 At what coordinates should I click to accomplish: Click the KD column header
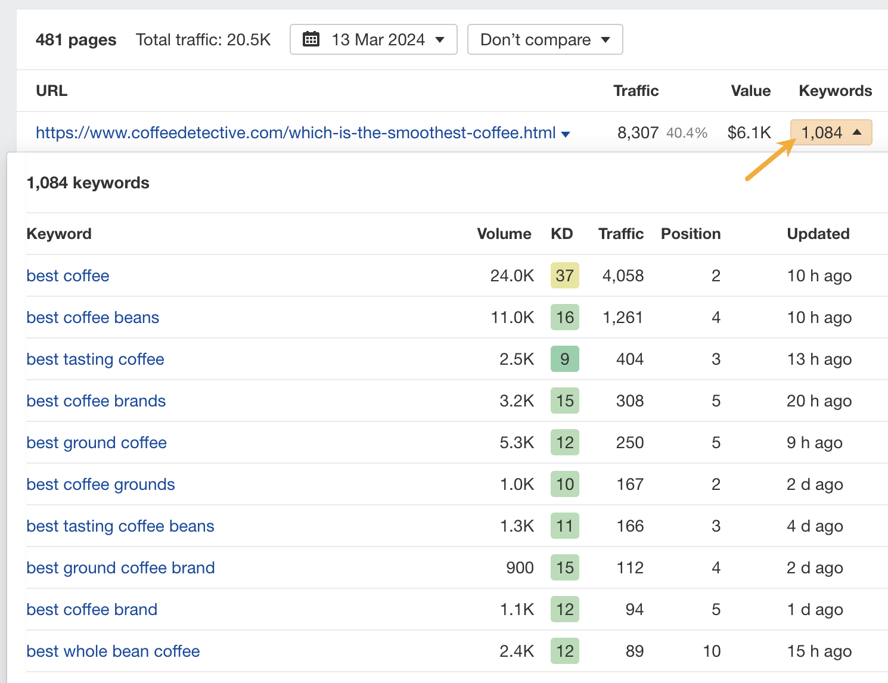(562, 234)
